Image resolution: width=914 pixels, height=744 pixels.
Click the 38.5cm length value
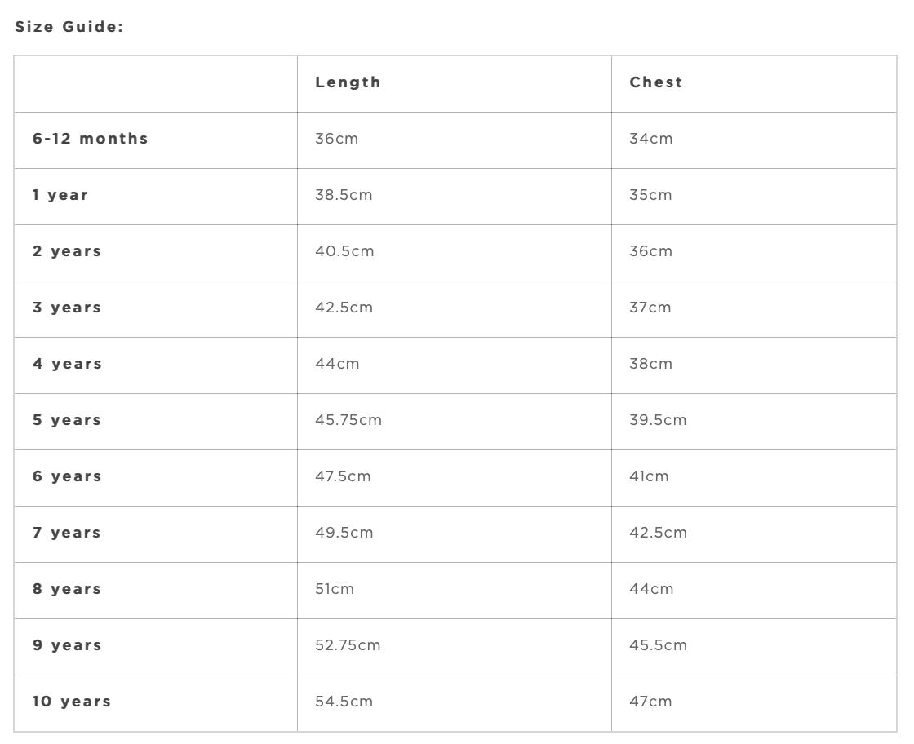click(344, 195)
